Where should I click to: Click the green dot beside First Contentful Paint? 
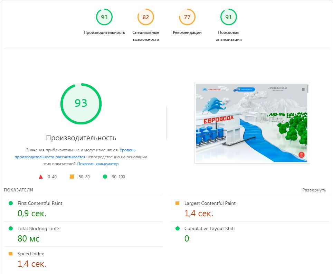click(11, 204)
